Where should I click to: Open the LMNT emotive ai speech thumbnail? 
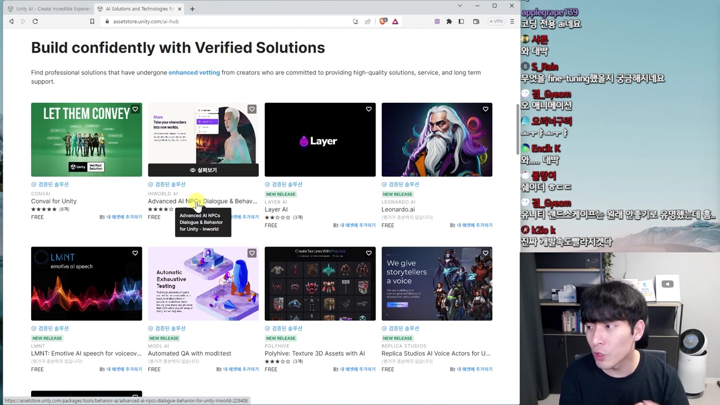pyautogui.click(x=86, y=284)
